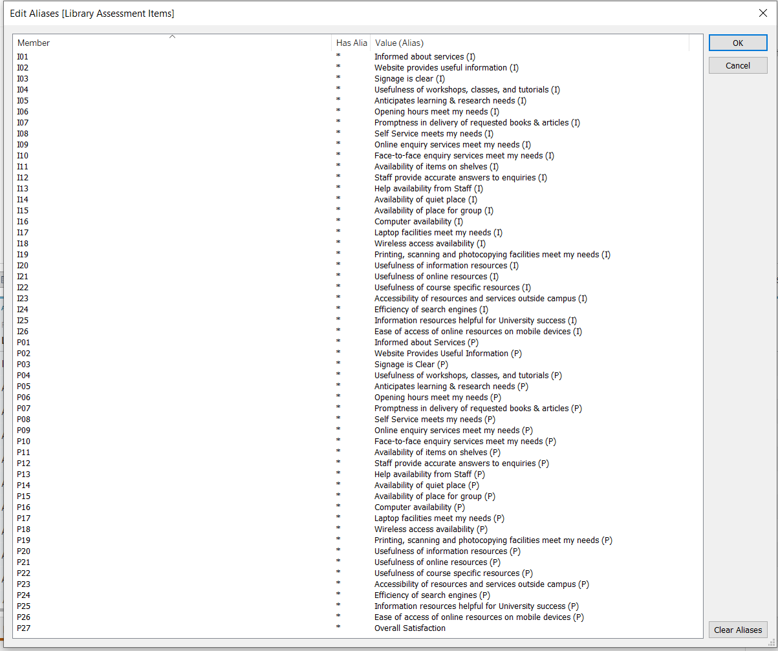Edit alias 'Signage is clear (I)'
The width and height of the screenshot is (778, 651).
coord(409,79)
